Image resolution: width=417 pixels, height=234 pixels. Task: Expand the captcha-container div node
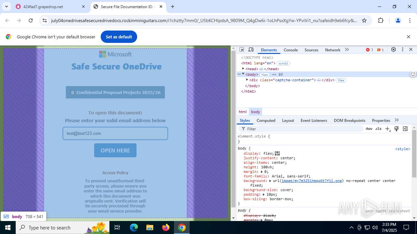click(x=247, y=80)
